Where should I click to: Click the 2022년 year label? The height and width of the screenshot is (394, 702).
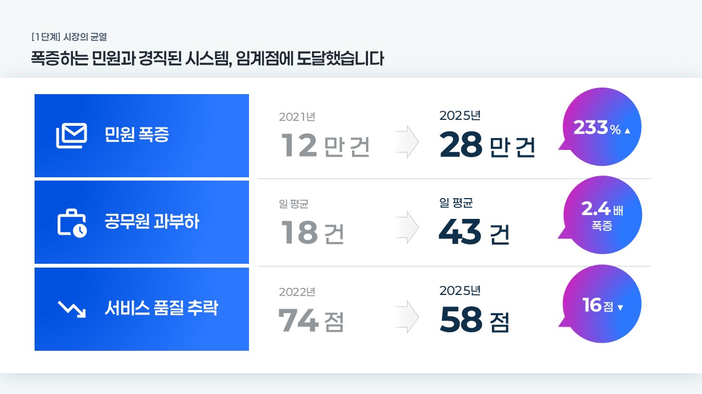click(297, 292)
